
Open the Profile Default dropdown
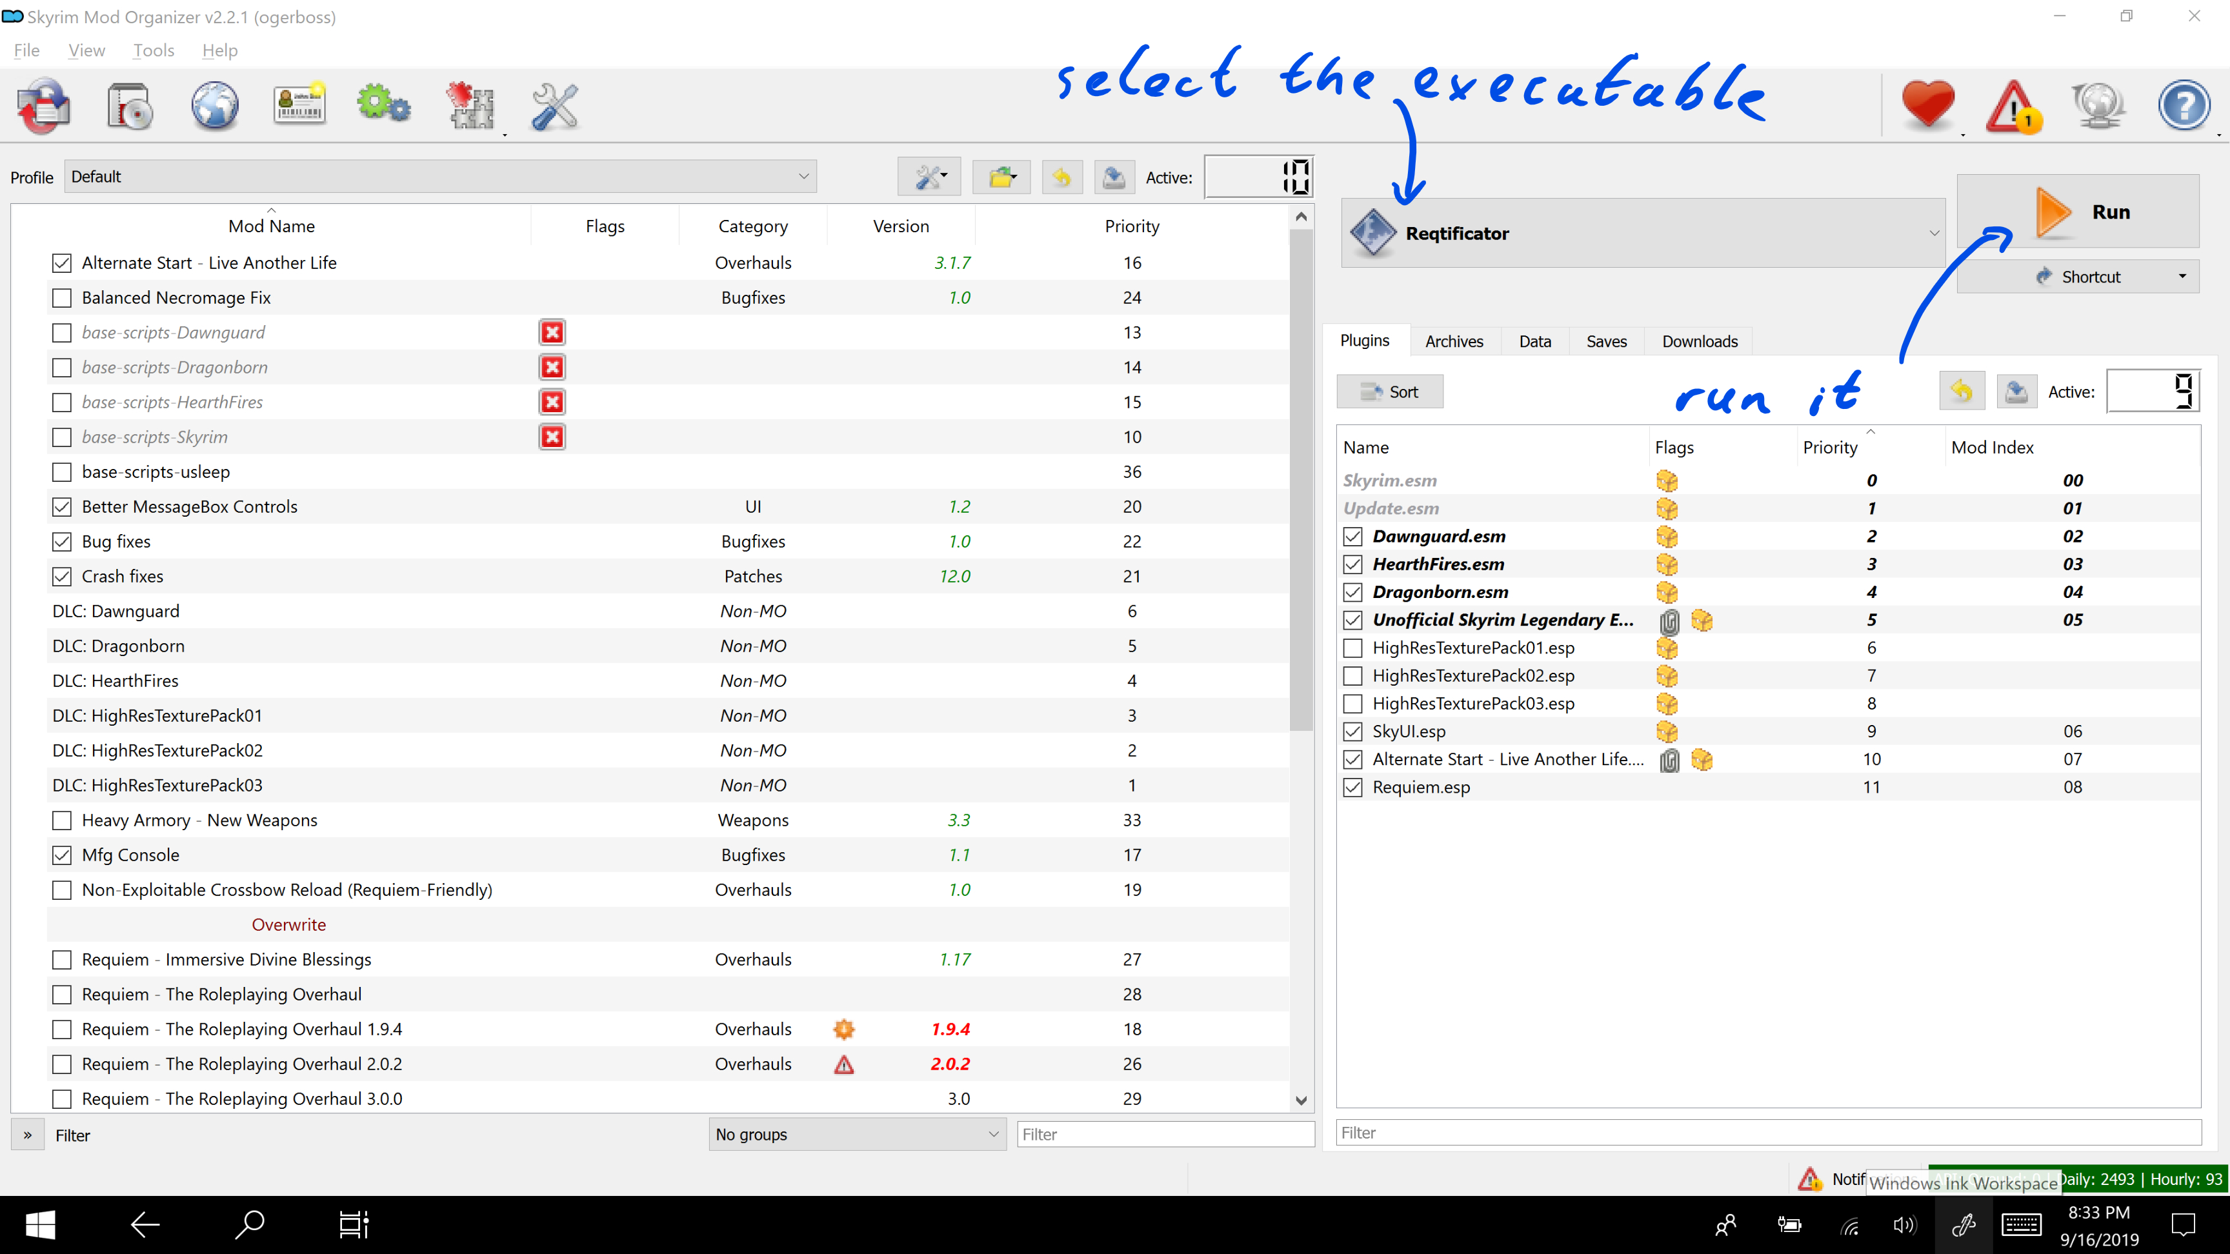(x=440, y=177)
